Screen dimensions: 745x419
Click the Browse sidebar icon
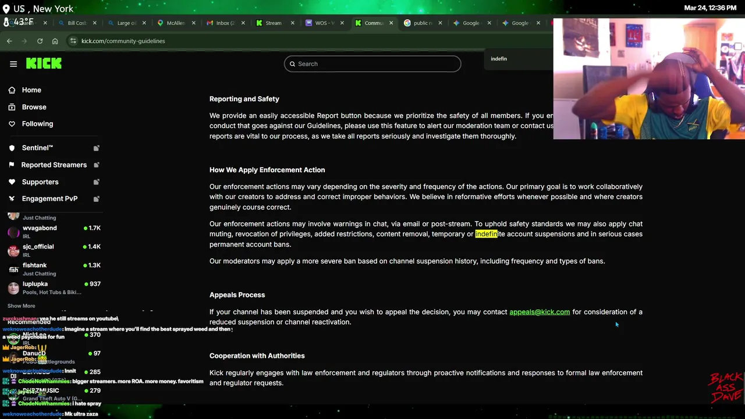point(12,107)
